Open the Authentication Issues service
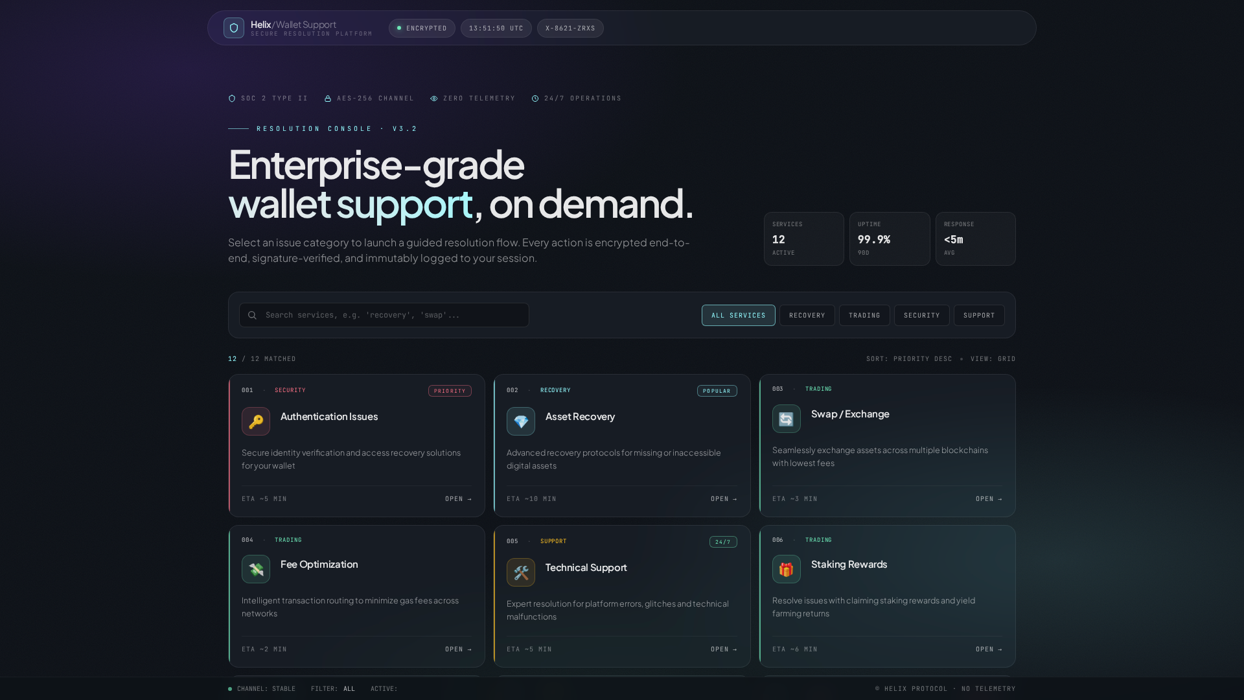The image size is (1244, 700). [x=459, y=499]
